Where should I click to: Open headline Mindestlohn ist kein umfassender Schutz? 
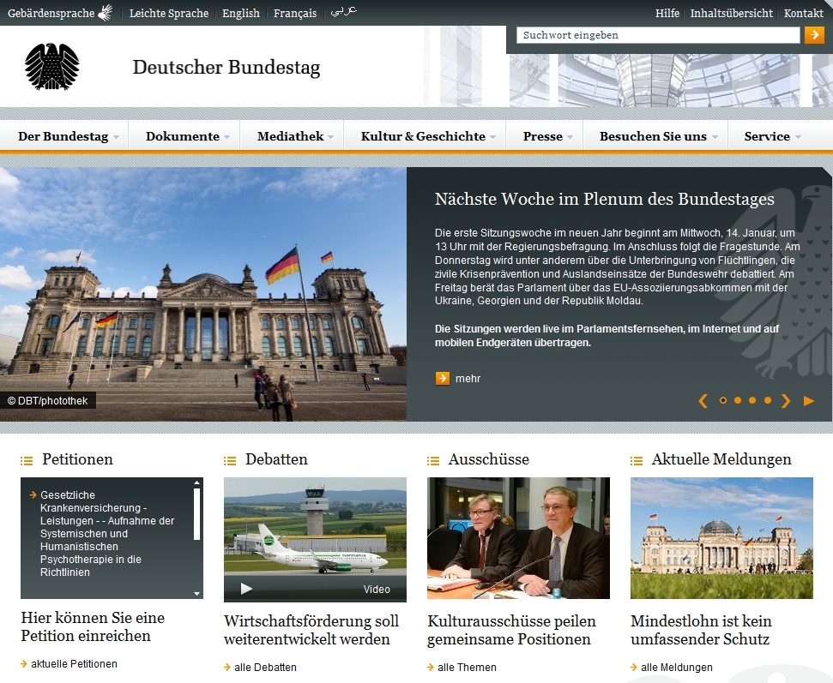701,630
